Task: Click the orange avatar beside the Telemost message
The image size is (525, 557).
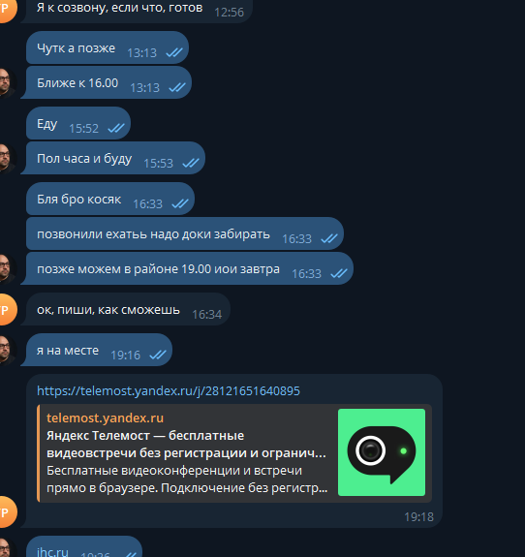Action: tap(7, 511)
